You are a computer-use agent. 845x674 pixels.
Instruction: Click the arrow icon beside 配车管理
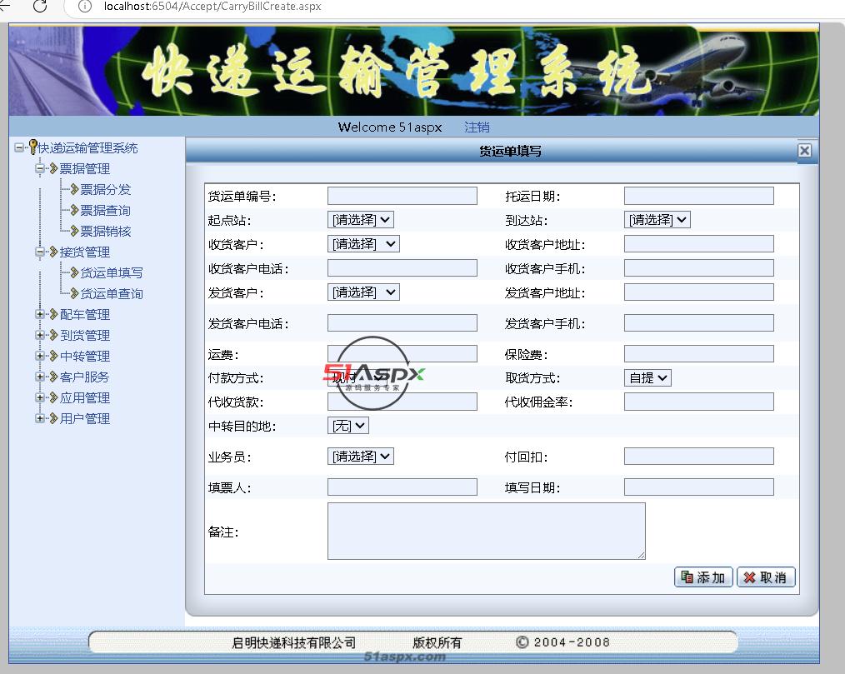click(53, 314)
